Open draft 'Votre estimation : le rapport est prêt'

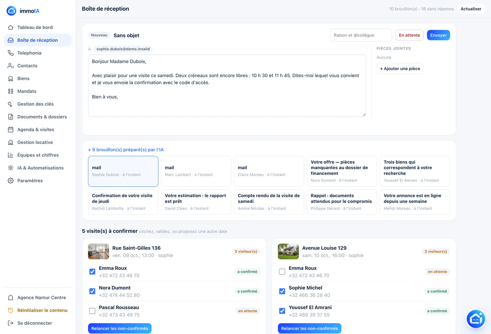(x=196, y=202)
